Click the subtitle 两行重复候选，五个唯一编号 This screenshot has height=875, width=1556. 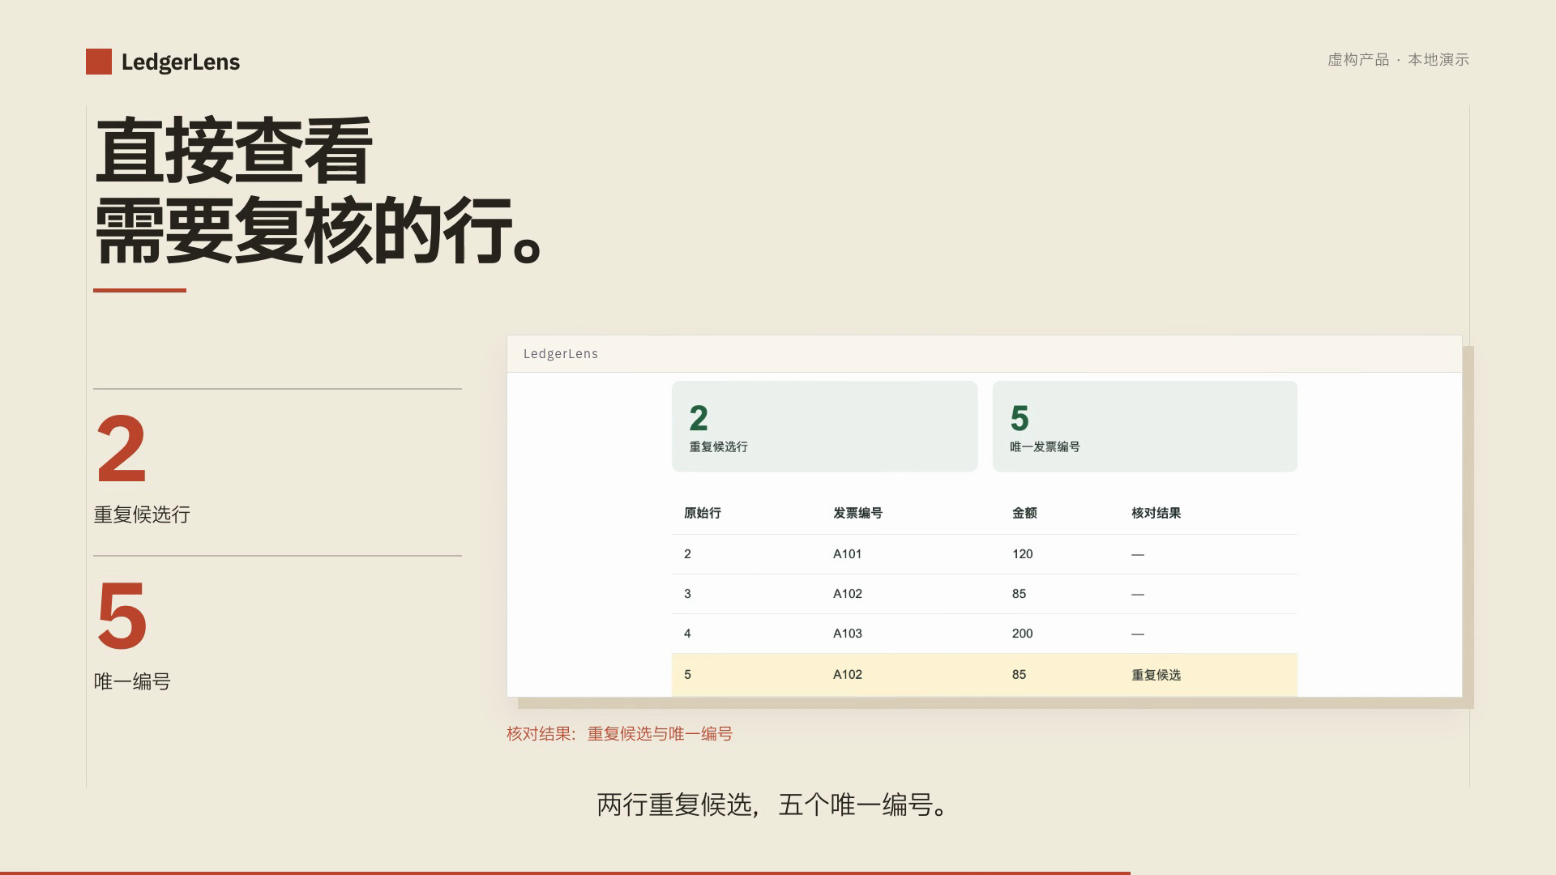pyautogui.click(x=773, y=805)
